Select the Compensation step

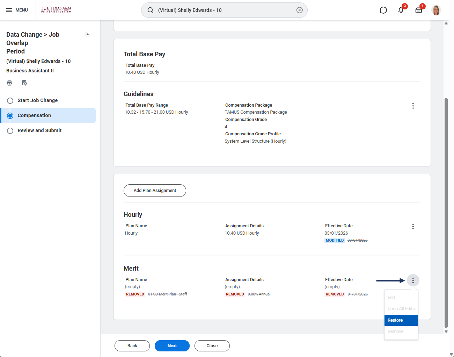(34, 115)
